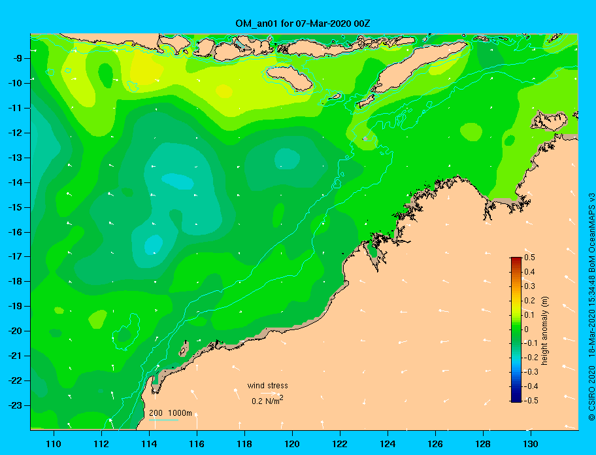The width and height of the screenshot is (596, 455).
Task: Click the title "OM_an01 for 07-Mar-2020 00Z"
Action: [x=303, y=24]
